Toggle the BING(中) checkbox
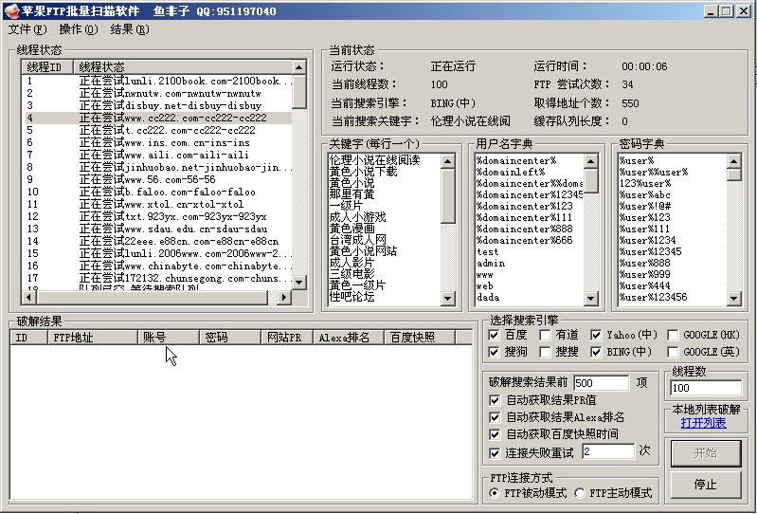The height and width of the screenshot is (514, 757). pos(596,352)
